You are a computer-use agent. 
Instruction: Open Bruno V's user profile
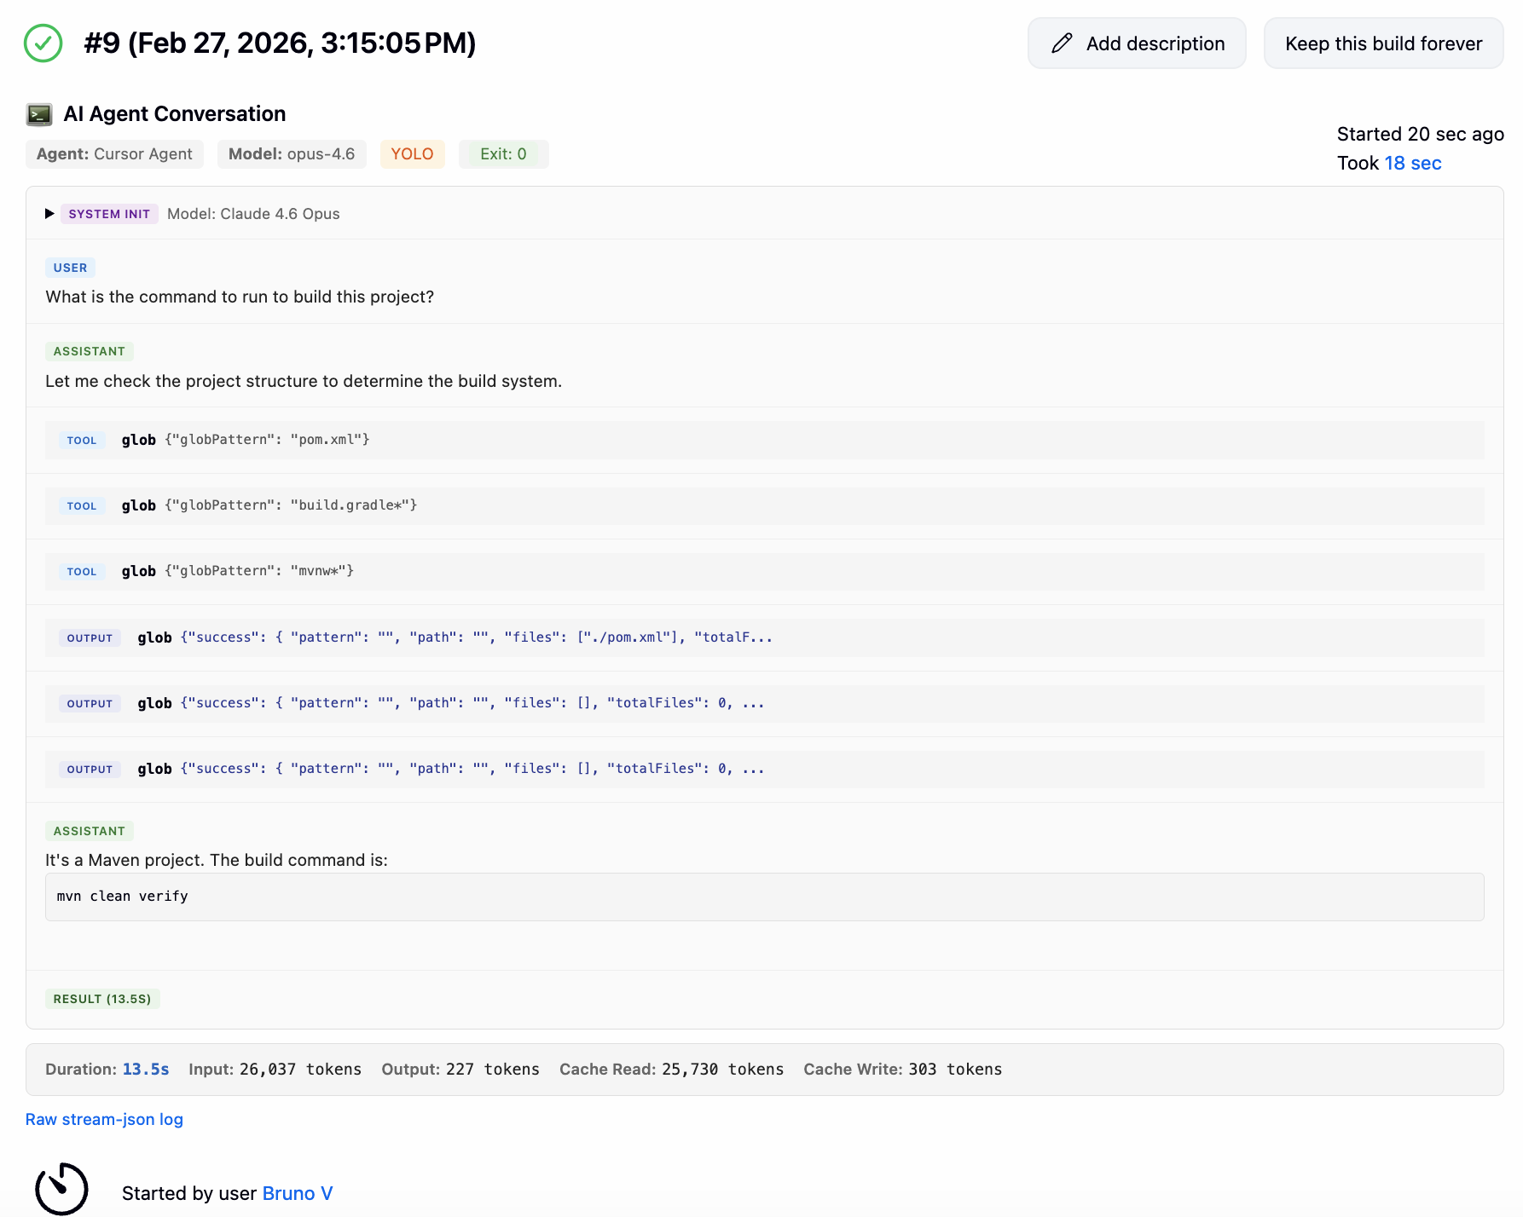click(297, 1192)
